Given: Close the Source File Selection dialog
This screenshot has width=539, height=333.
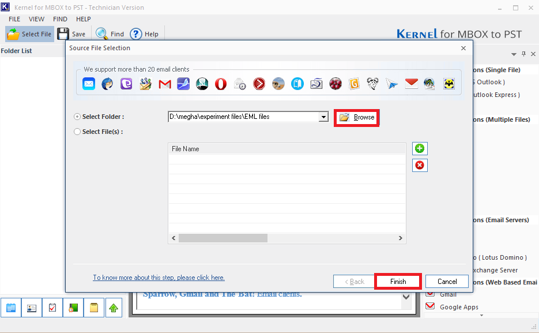Looking at the screenshot, I should click(463, 48).
